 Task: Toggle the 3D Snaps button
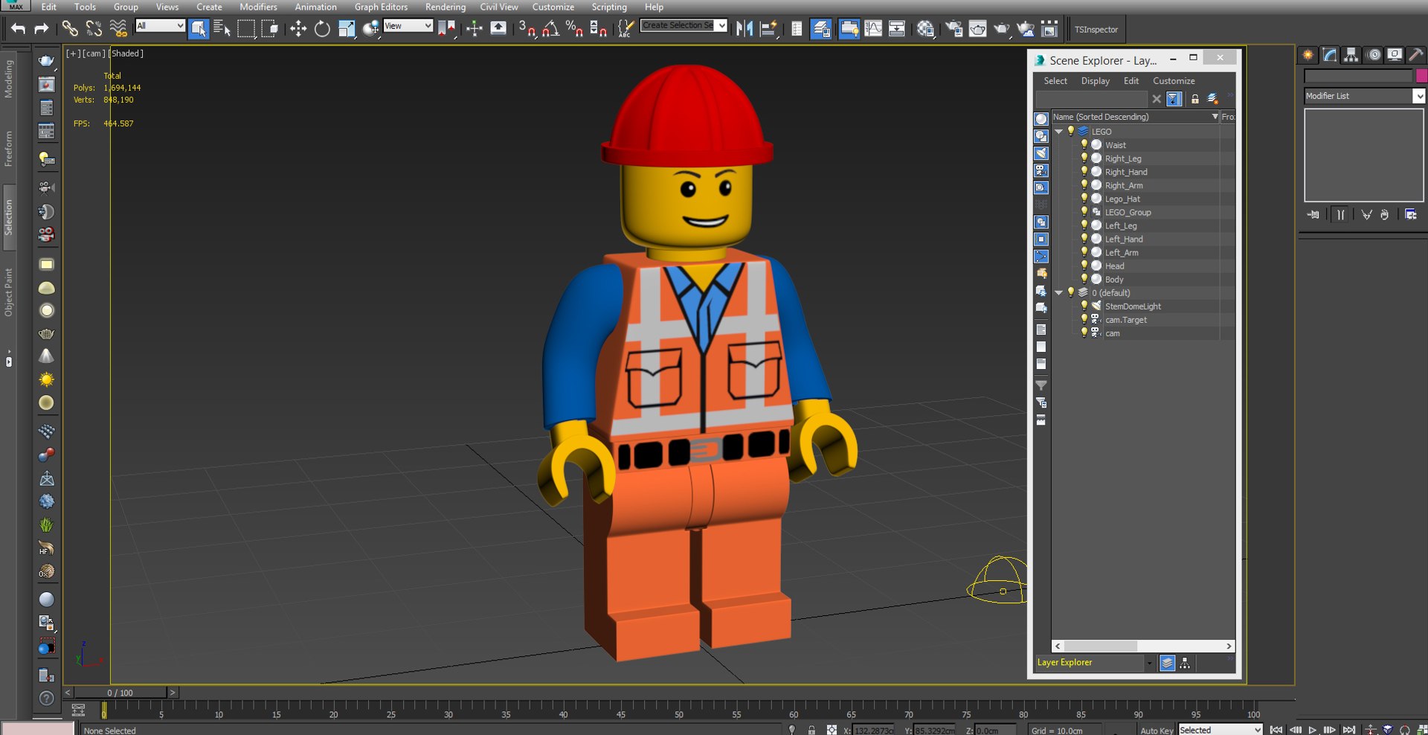(527, 29)
